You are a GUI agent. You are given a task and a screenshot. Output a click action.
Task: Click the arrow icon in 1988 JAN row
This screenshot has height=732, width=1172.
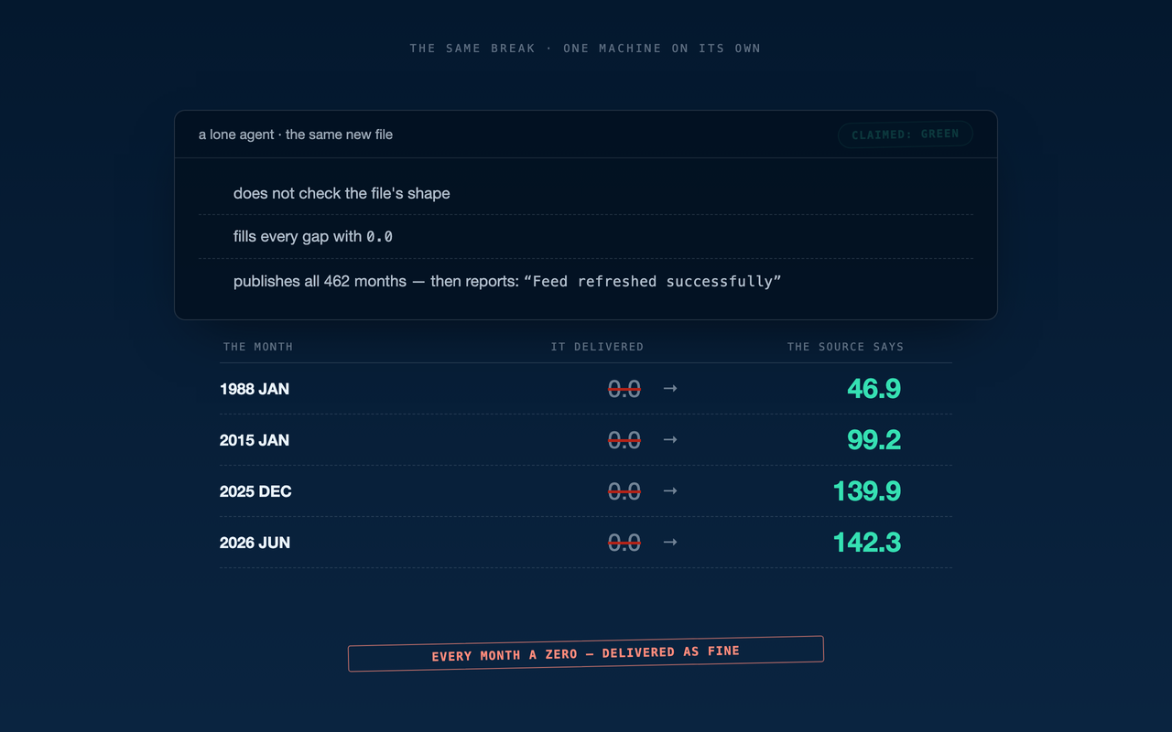click(x=670, y=389)
